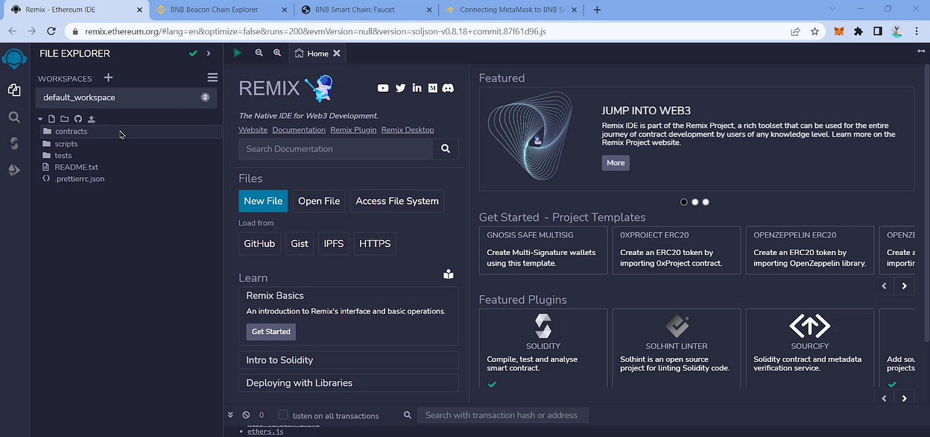The height and width of the screenshot is (437, 930).
Task: Click the Search Documentation input field
Action: 335,149
